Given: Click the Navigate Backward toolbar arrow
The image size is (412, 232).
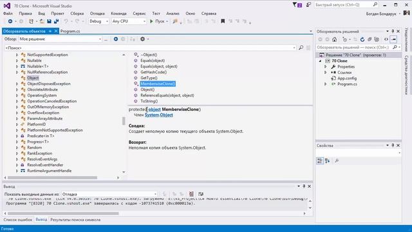Looking at the screenshot, I should click(x=10, y=21).
